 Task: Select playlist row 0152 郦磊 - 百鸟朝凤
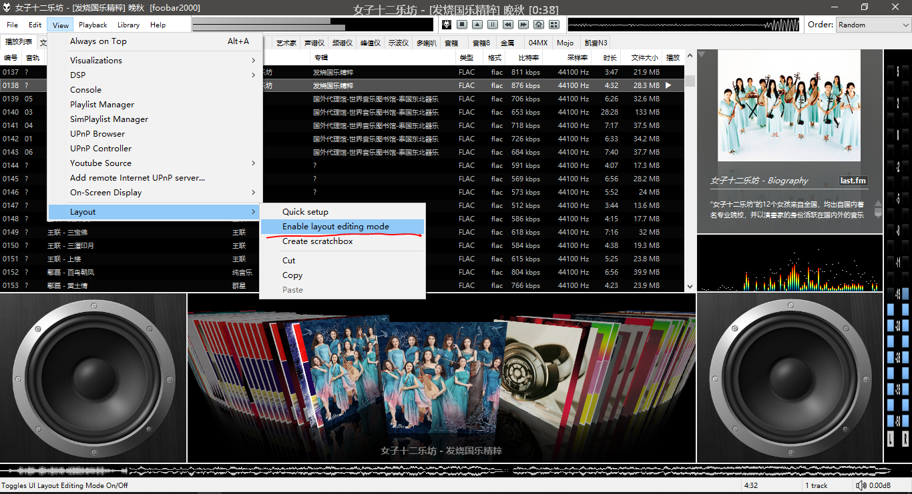(342, 272)
